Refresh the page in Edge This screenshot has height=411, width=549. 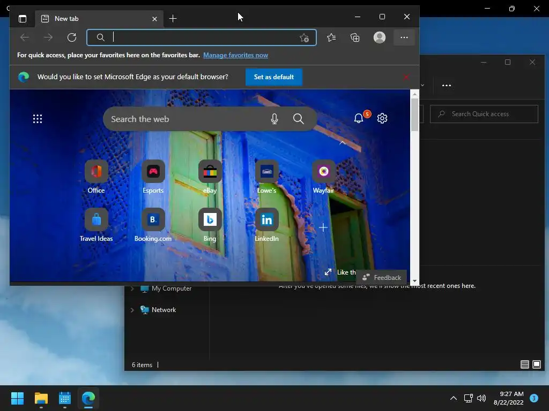[x=72, y=37]
